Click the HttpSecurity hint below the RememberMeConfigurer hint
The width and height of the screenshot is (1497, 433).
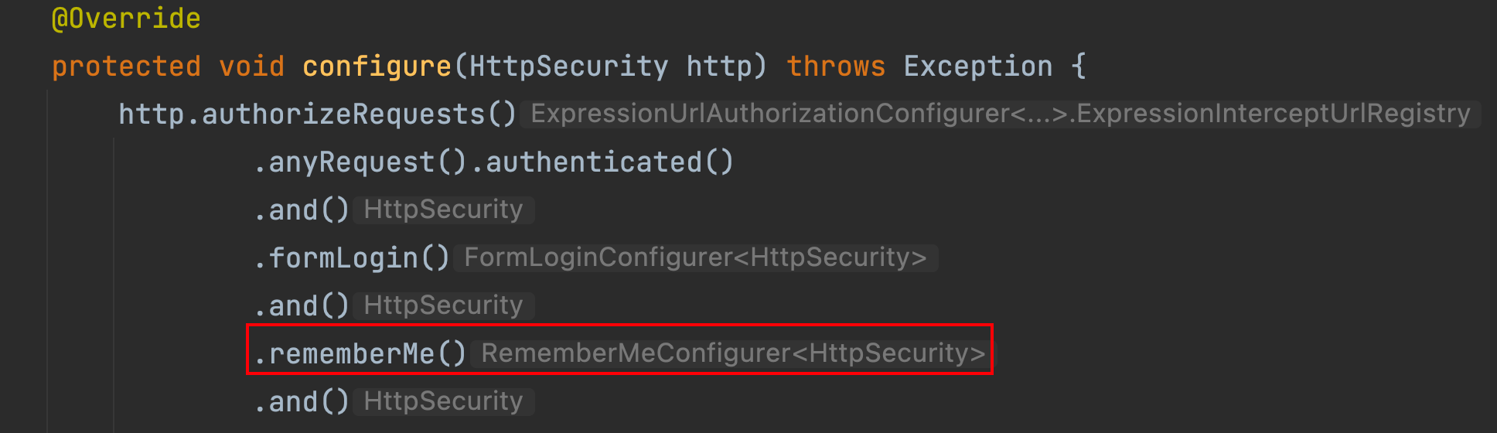[443, 401]
